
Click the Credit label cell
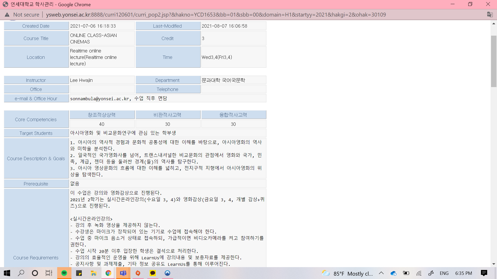168,38
